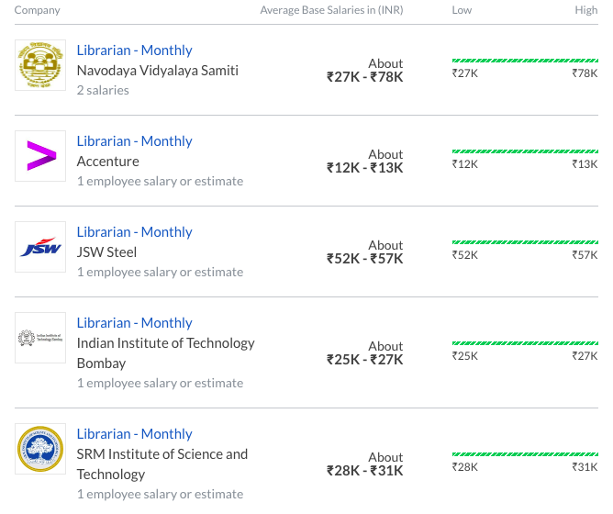613x514 pixels.
Task: Click the Accenture salary range bar
Action: pyautogui.click(x=524, y=151)
